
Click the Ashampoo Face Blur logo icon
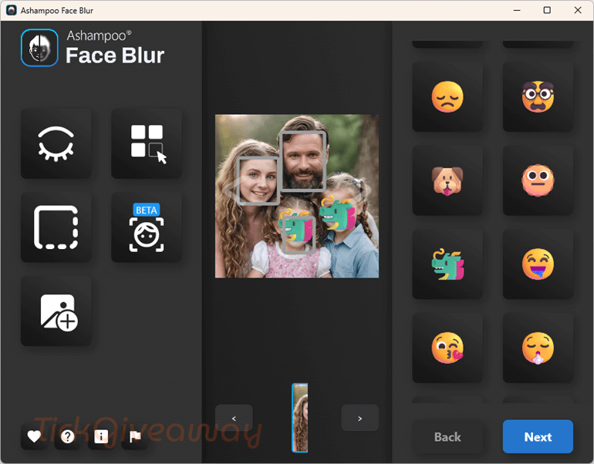pos(39,48)
